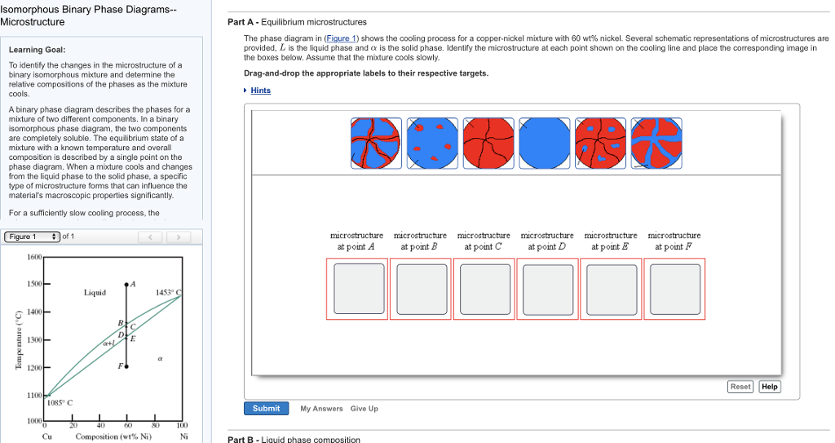Open the Figure 1 selector dropdown
This screenshot has width=835, height=443.
click(x=33, y=237)
